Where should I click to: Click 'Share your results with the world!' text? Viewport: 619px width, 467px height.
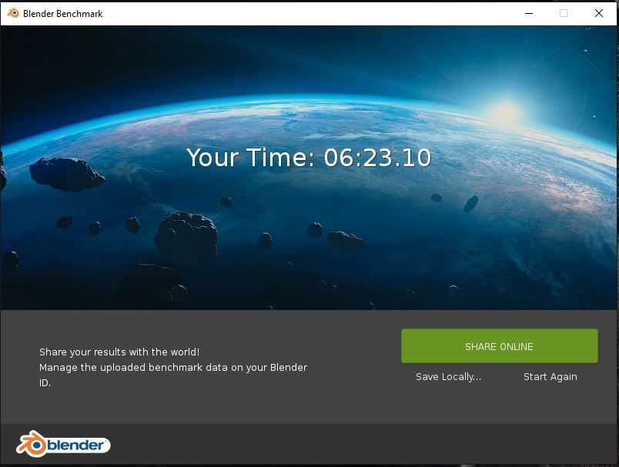tap(119, 352)
